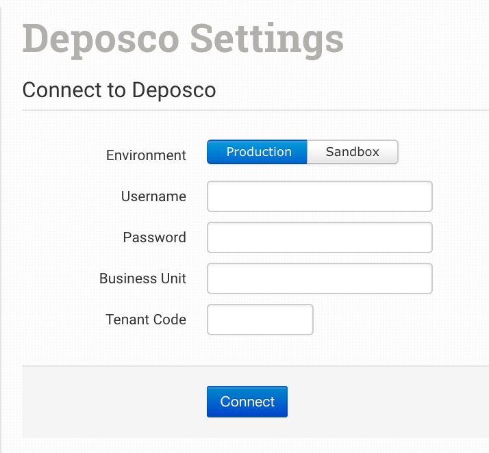This screenshot has width=489, height=453.
Task: Click empty space right of Tenant Code field
Action: point(397,320)
